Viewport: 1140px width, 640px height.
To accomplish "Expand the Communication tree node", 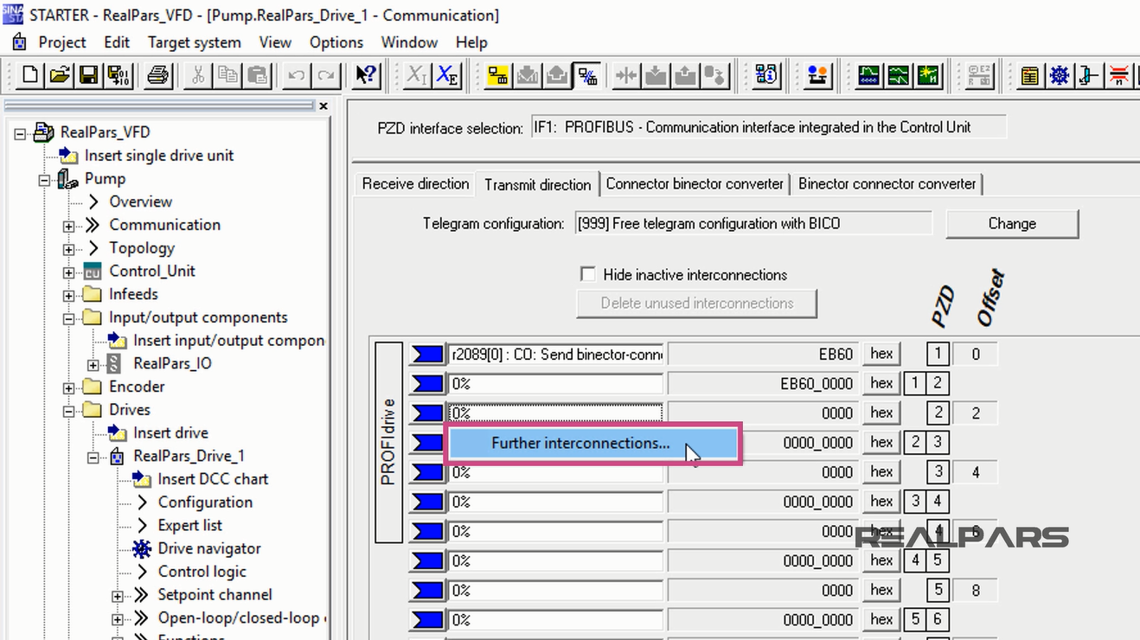I will point(68,226).
